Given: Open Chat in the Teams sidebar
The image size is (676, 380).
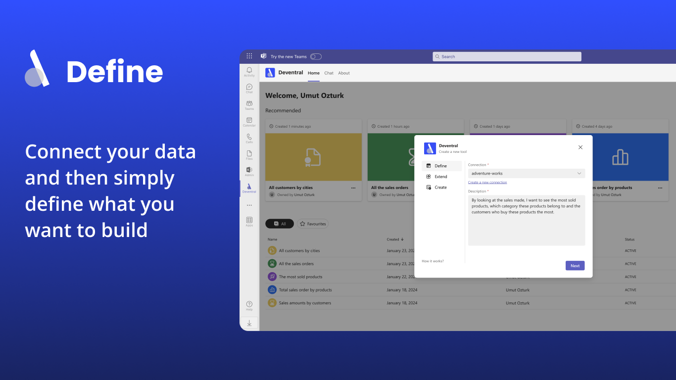Looking at the screenshot, I should [249, 89].
